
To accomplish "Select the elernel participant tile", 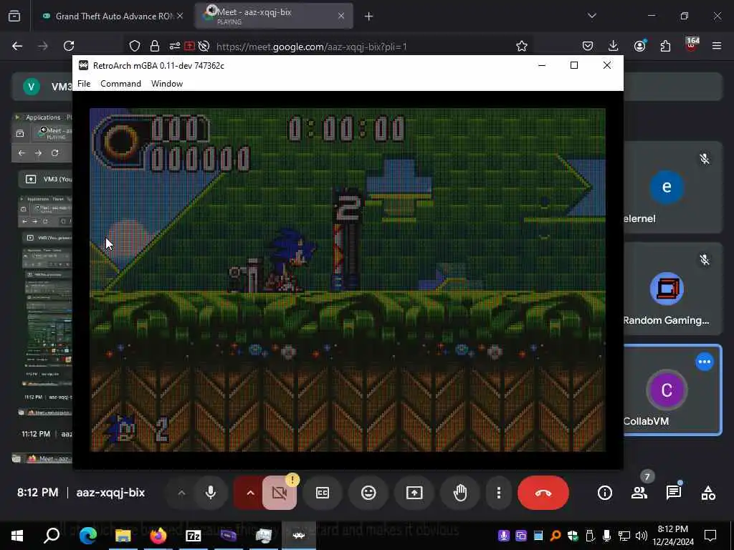I will point(672,187).
